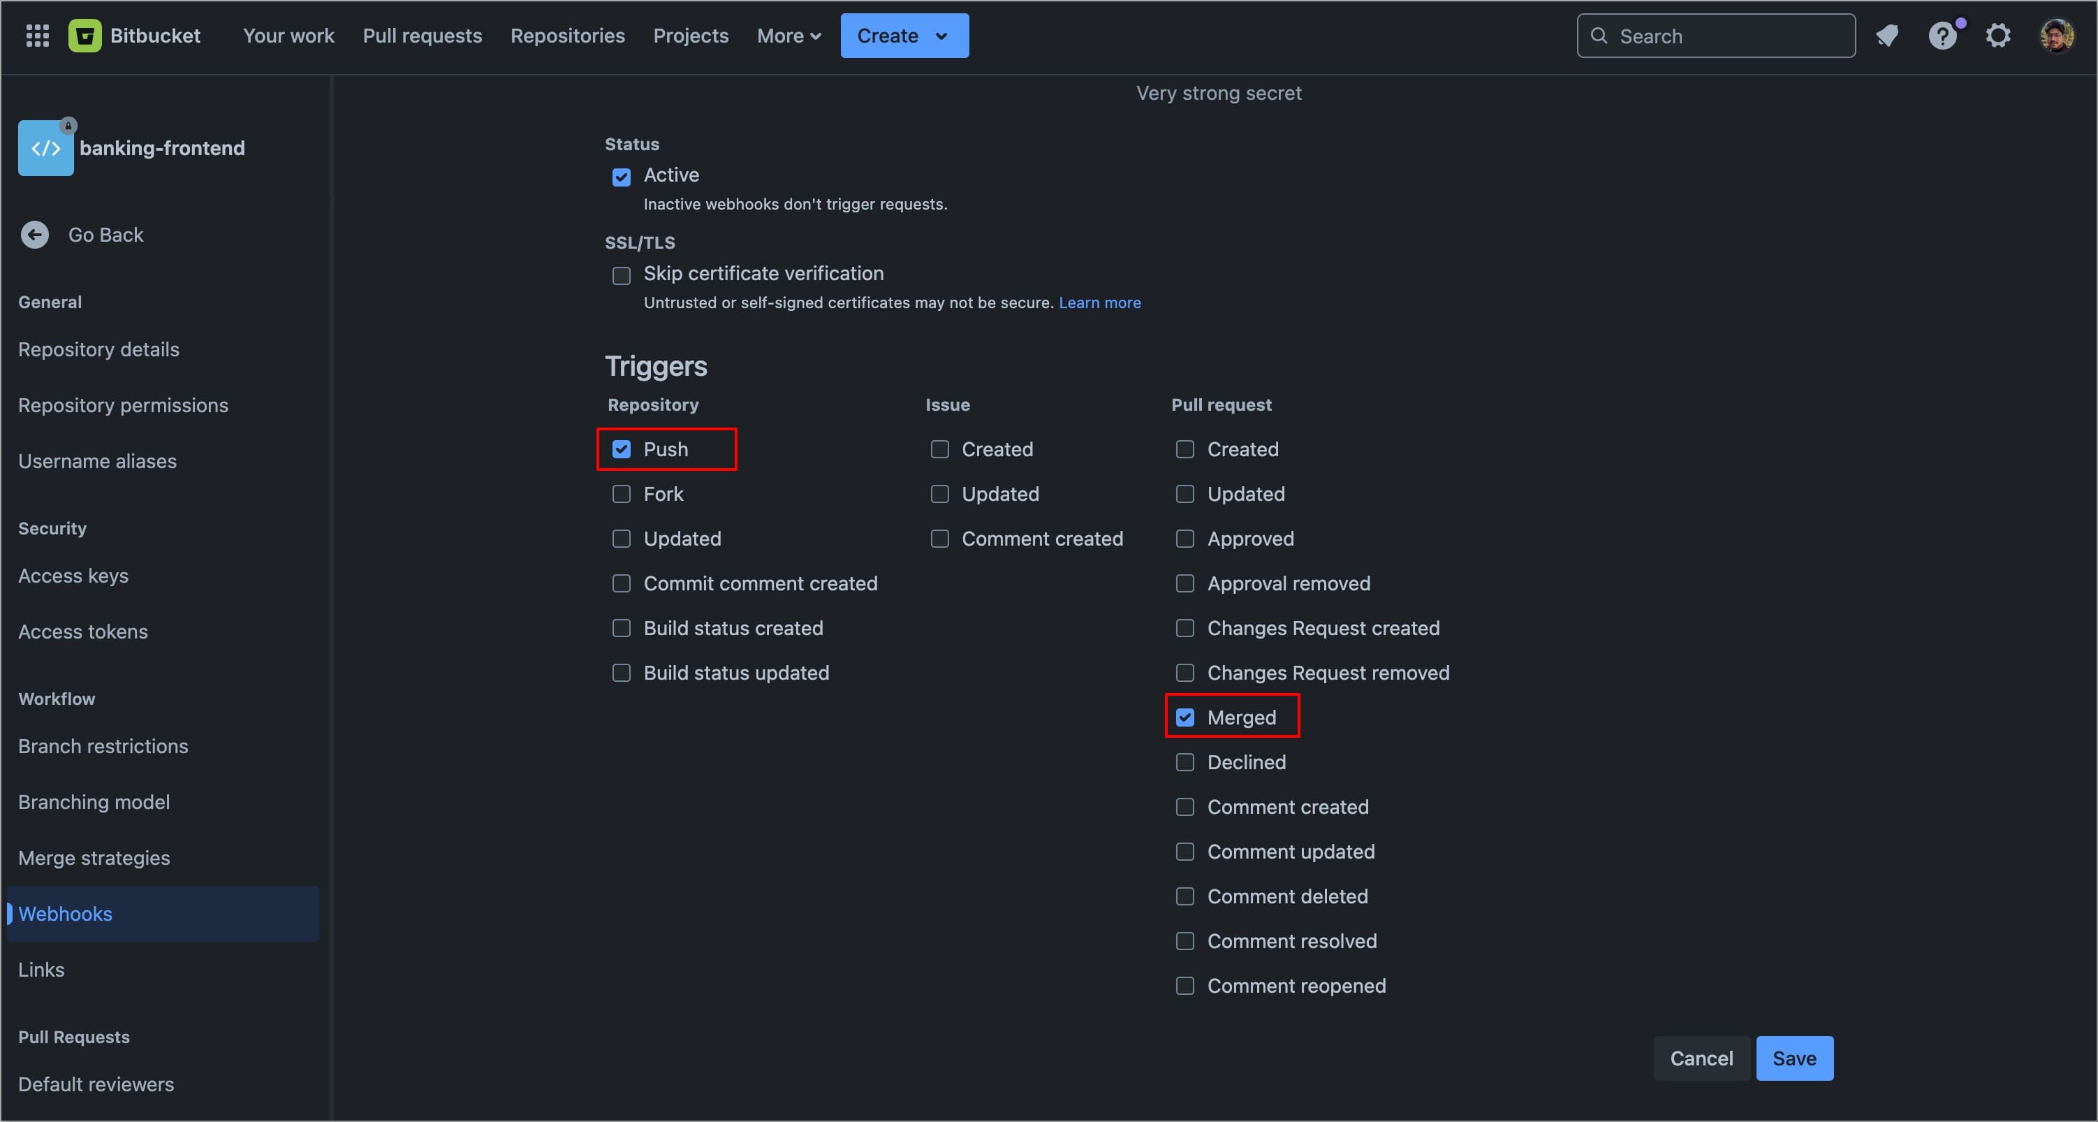Image resolution: width=2098 pixels, height=1122 pixels.
Task: Click the Go Back arrow icon
Action: click(x=34, y=235)
